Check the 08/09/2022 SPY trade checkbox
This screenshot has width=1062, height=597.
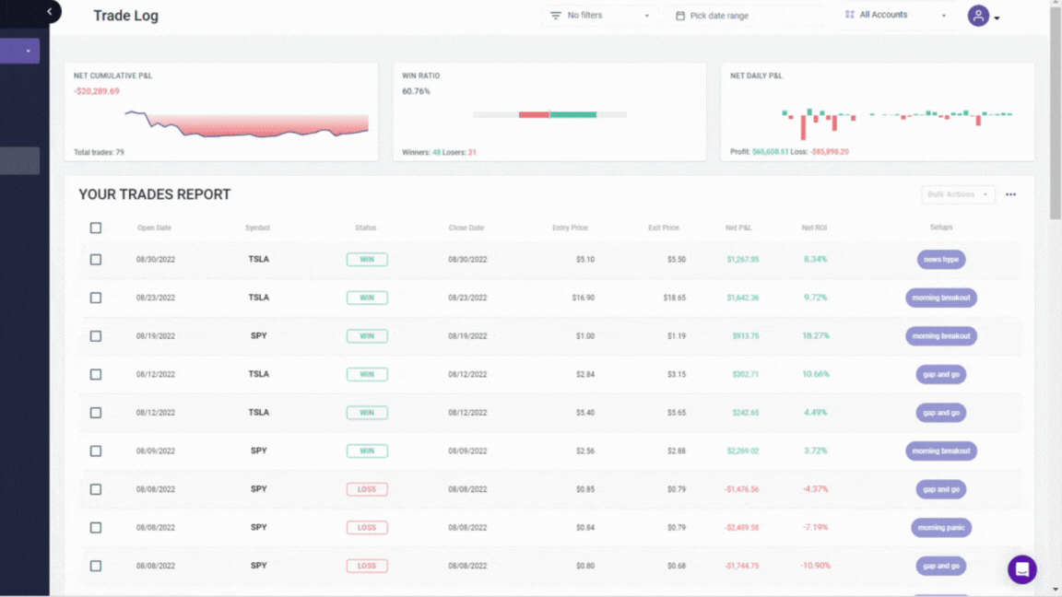tap(96, 451)
